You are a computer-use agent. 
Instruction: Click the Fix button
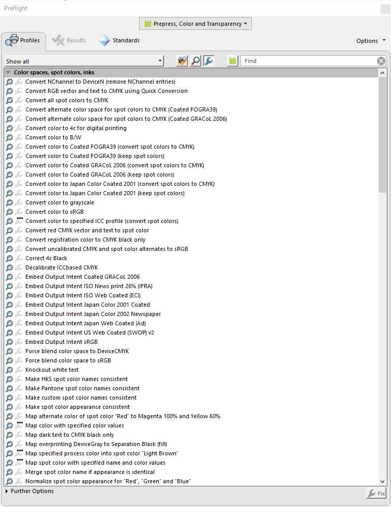click(376, 494)
